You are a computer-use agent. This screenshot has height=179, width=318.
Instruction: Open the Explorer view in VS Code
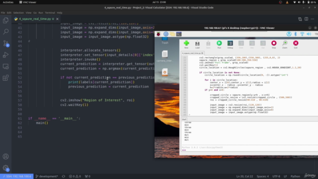pos(5,20)
